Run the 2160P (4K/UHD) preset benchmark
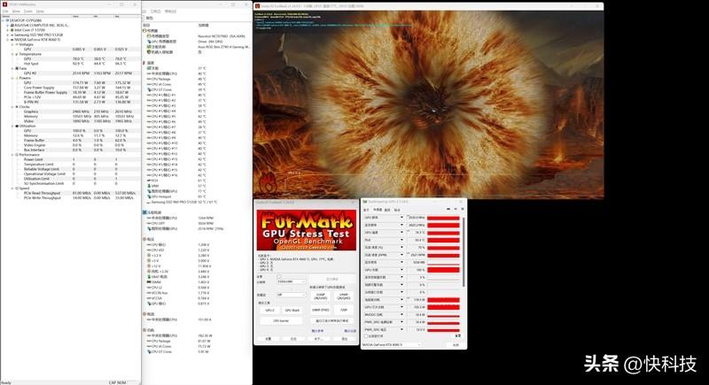The image size is (709, 385). pyautogui.click(x=321, y=296)
